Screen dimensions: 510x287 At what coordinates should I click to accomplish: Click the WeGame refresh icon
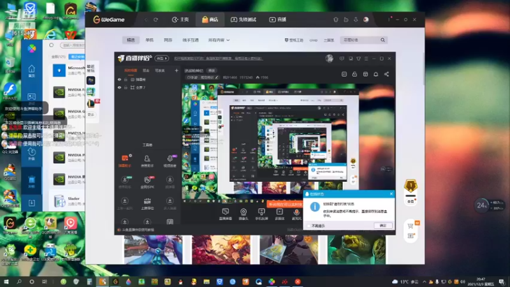pyautogui.click(x=156, y=20)
